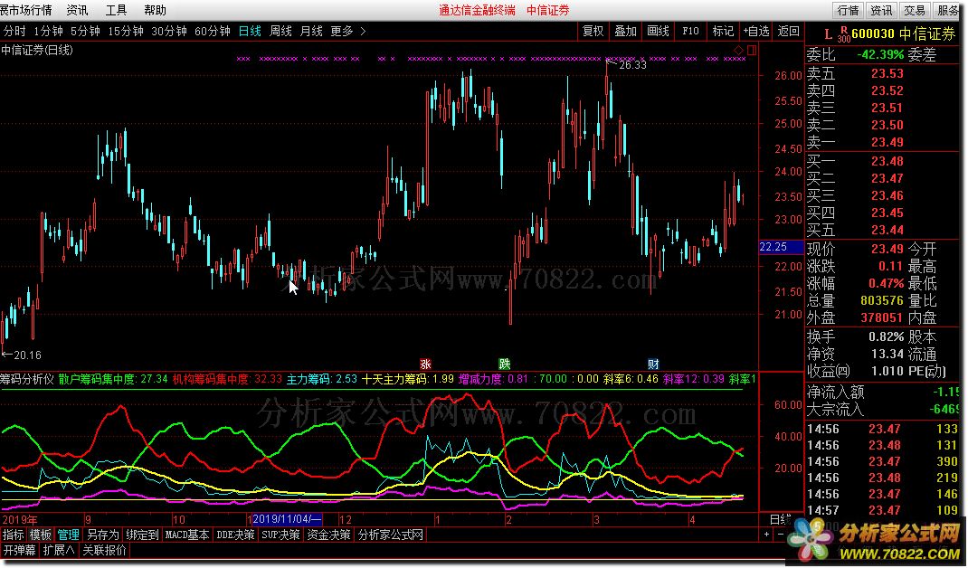Click the 标记 toolbar button
The image size is (968, 568).
point(723,31)
